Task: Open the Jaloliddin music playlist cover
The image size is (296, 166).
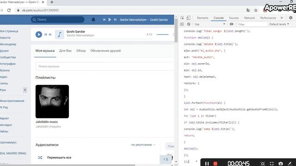Action: [x=52, y=101]
